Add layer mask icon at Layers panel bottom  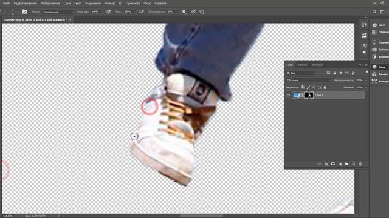pyautogui.click(x=333, y=164)
